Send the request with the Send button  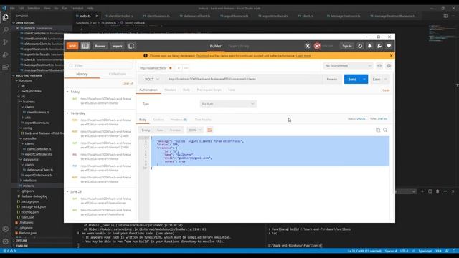coord(352,80)
